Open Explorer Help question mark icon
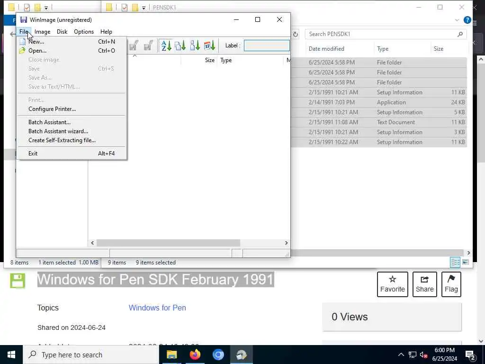The height and width of the screenshot is (364, 485). click(467, 20)
